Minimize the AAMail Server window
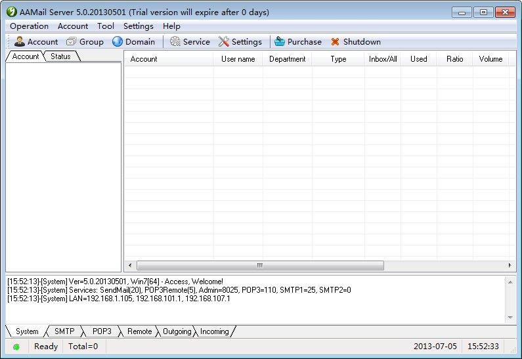 click(x=462, y=12)
